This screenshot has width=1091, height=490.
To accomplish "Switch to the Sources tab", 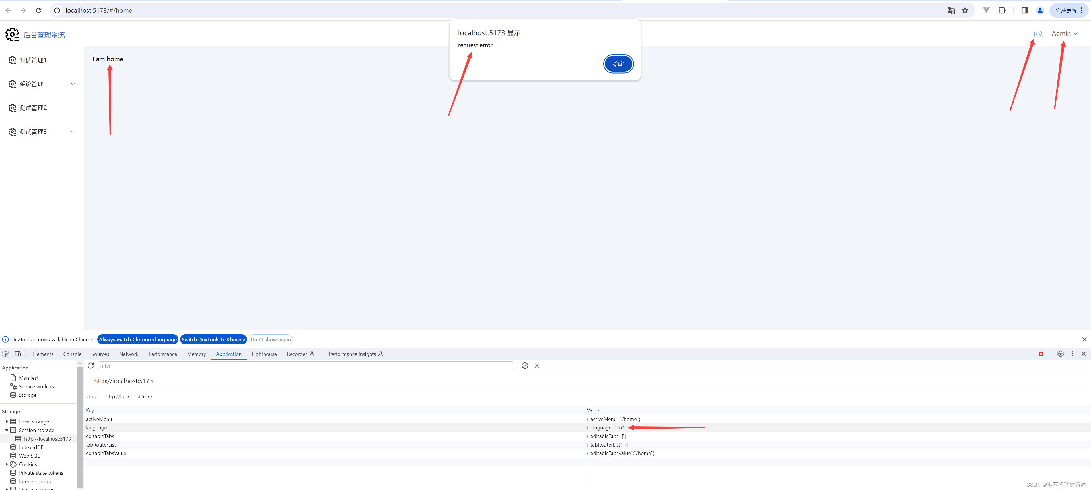I will click(x=100, y=354).
